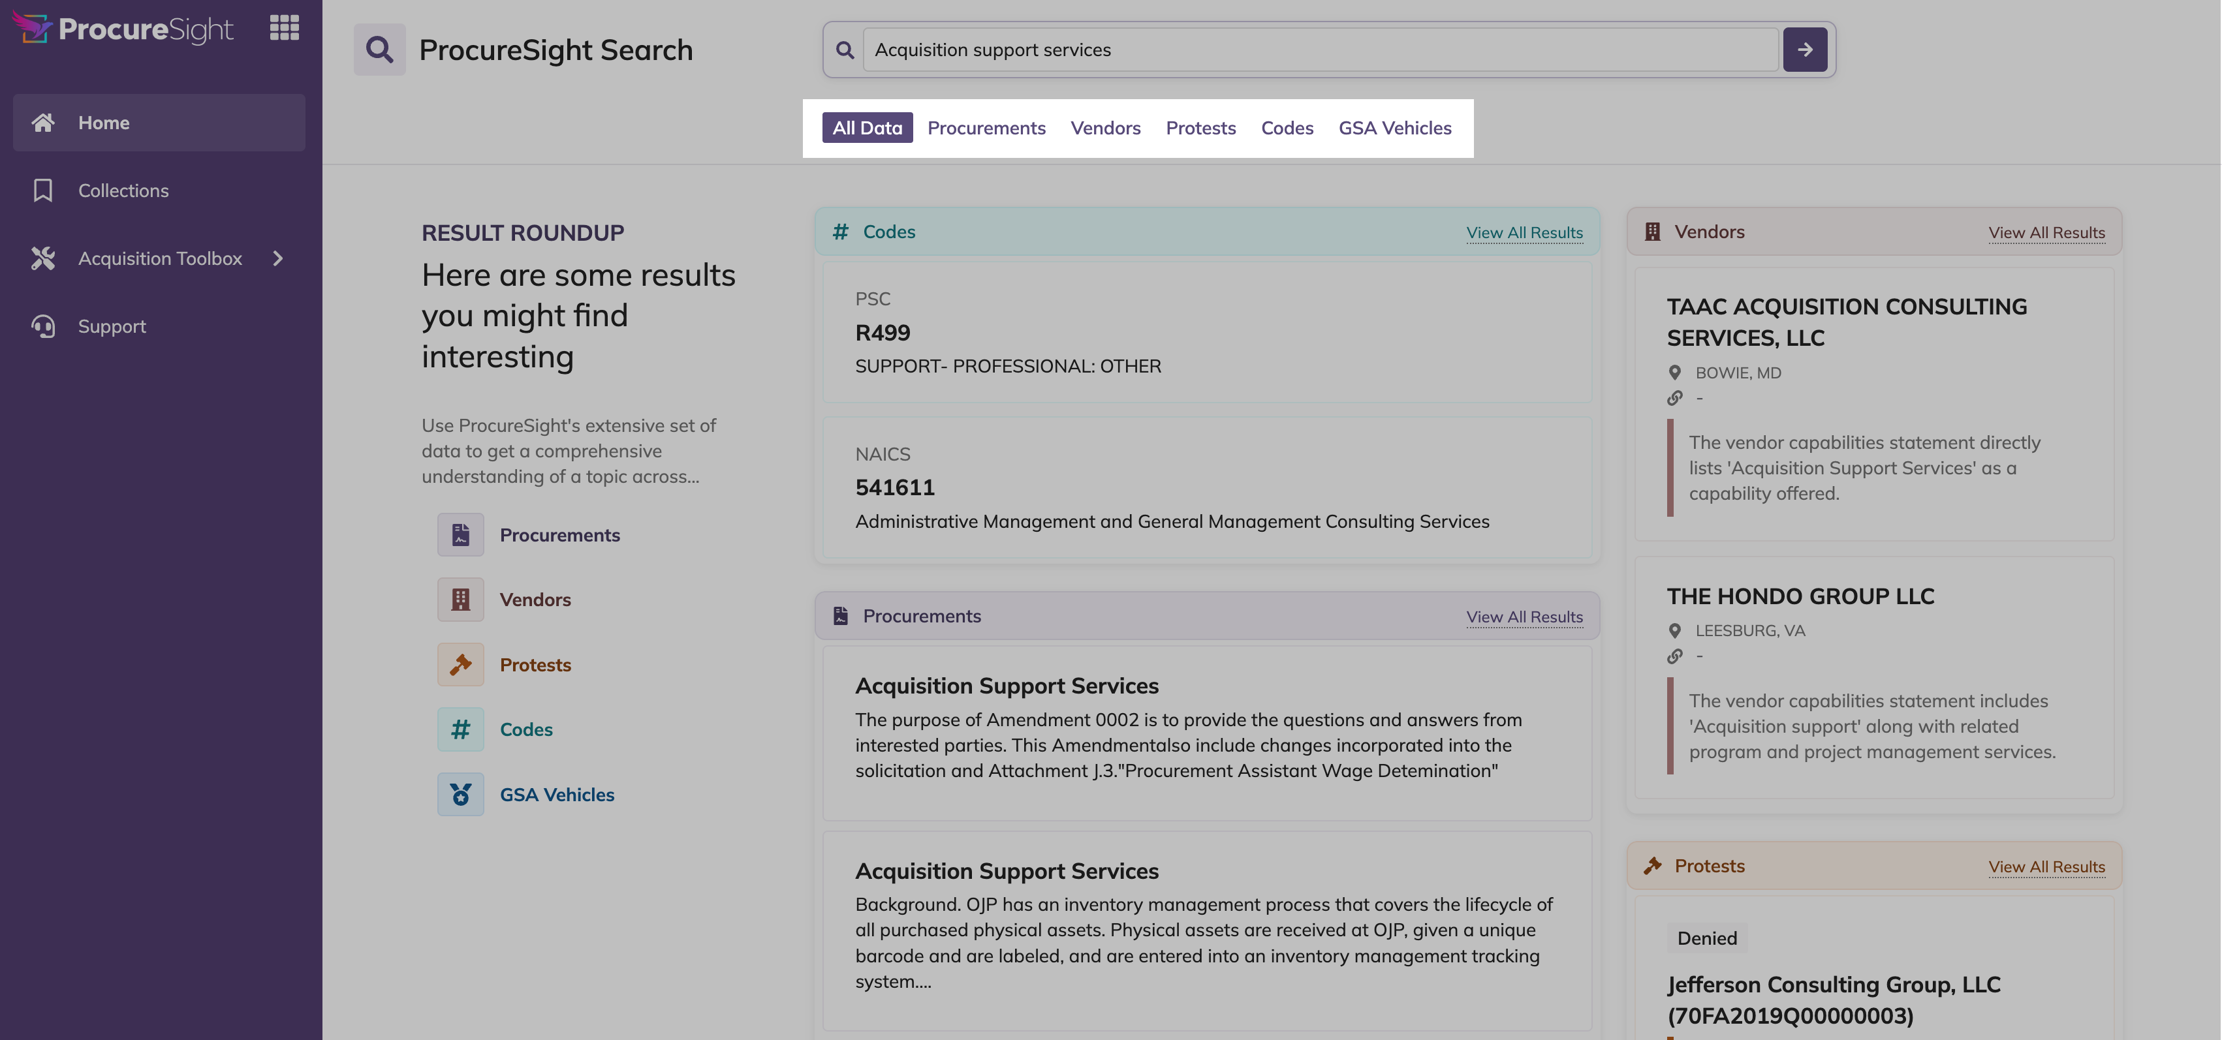
Task: Open Collections in the sidebar
Action: point(159,191)
